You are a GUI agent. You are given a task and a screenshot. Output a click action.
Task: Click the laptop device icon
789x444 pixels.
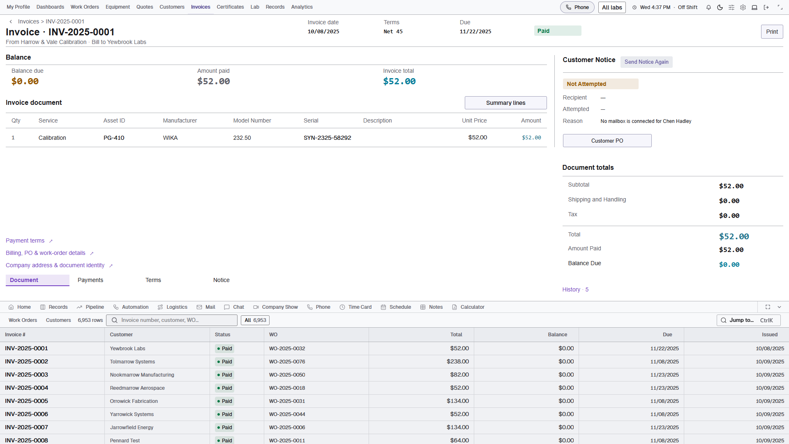coord(754,7)
